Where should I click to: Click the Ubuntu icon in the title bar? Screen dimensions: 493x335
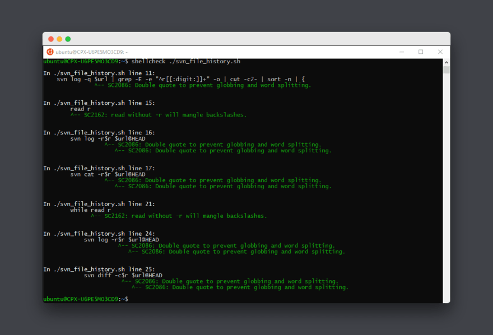[50, 52]
